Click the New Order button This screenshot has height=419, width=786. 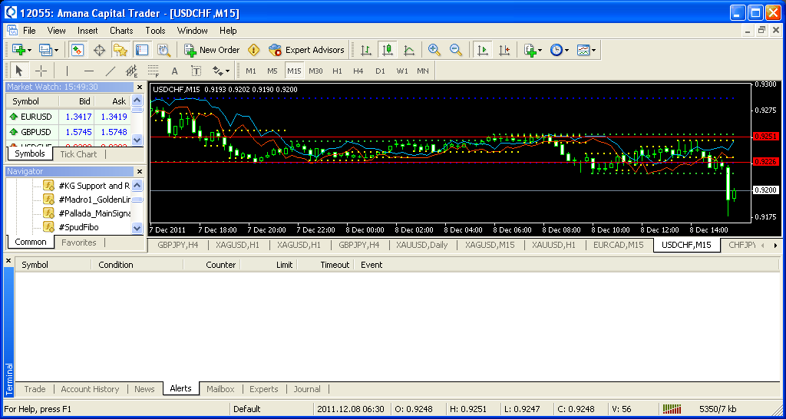[x=212, y=50]
